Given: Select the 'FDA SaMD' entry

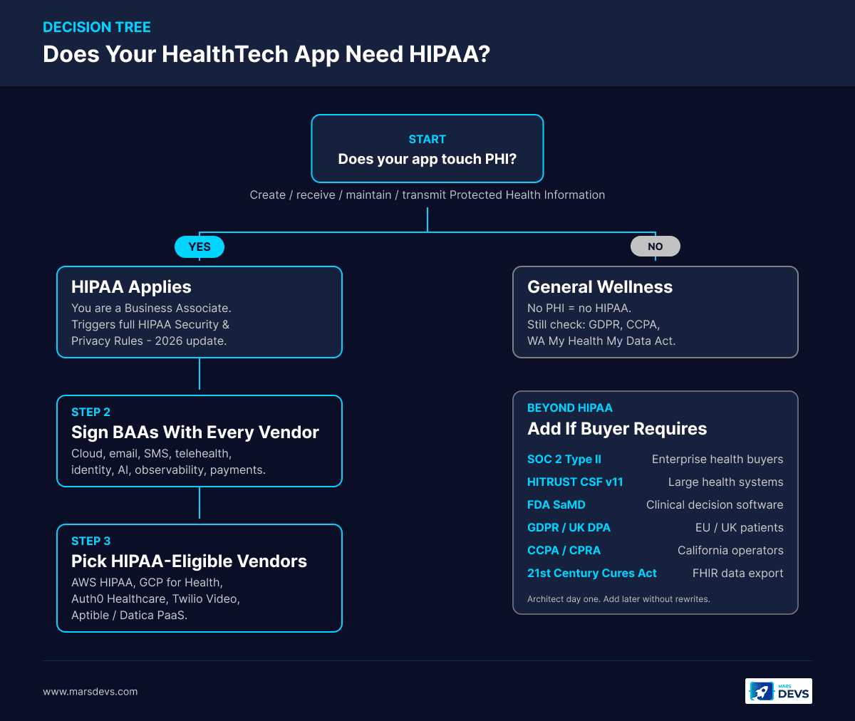Looking at the screenshot, I should 556,505.
